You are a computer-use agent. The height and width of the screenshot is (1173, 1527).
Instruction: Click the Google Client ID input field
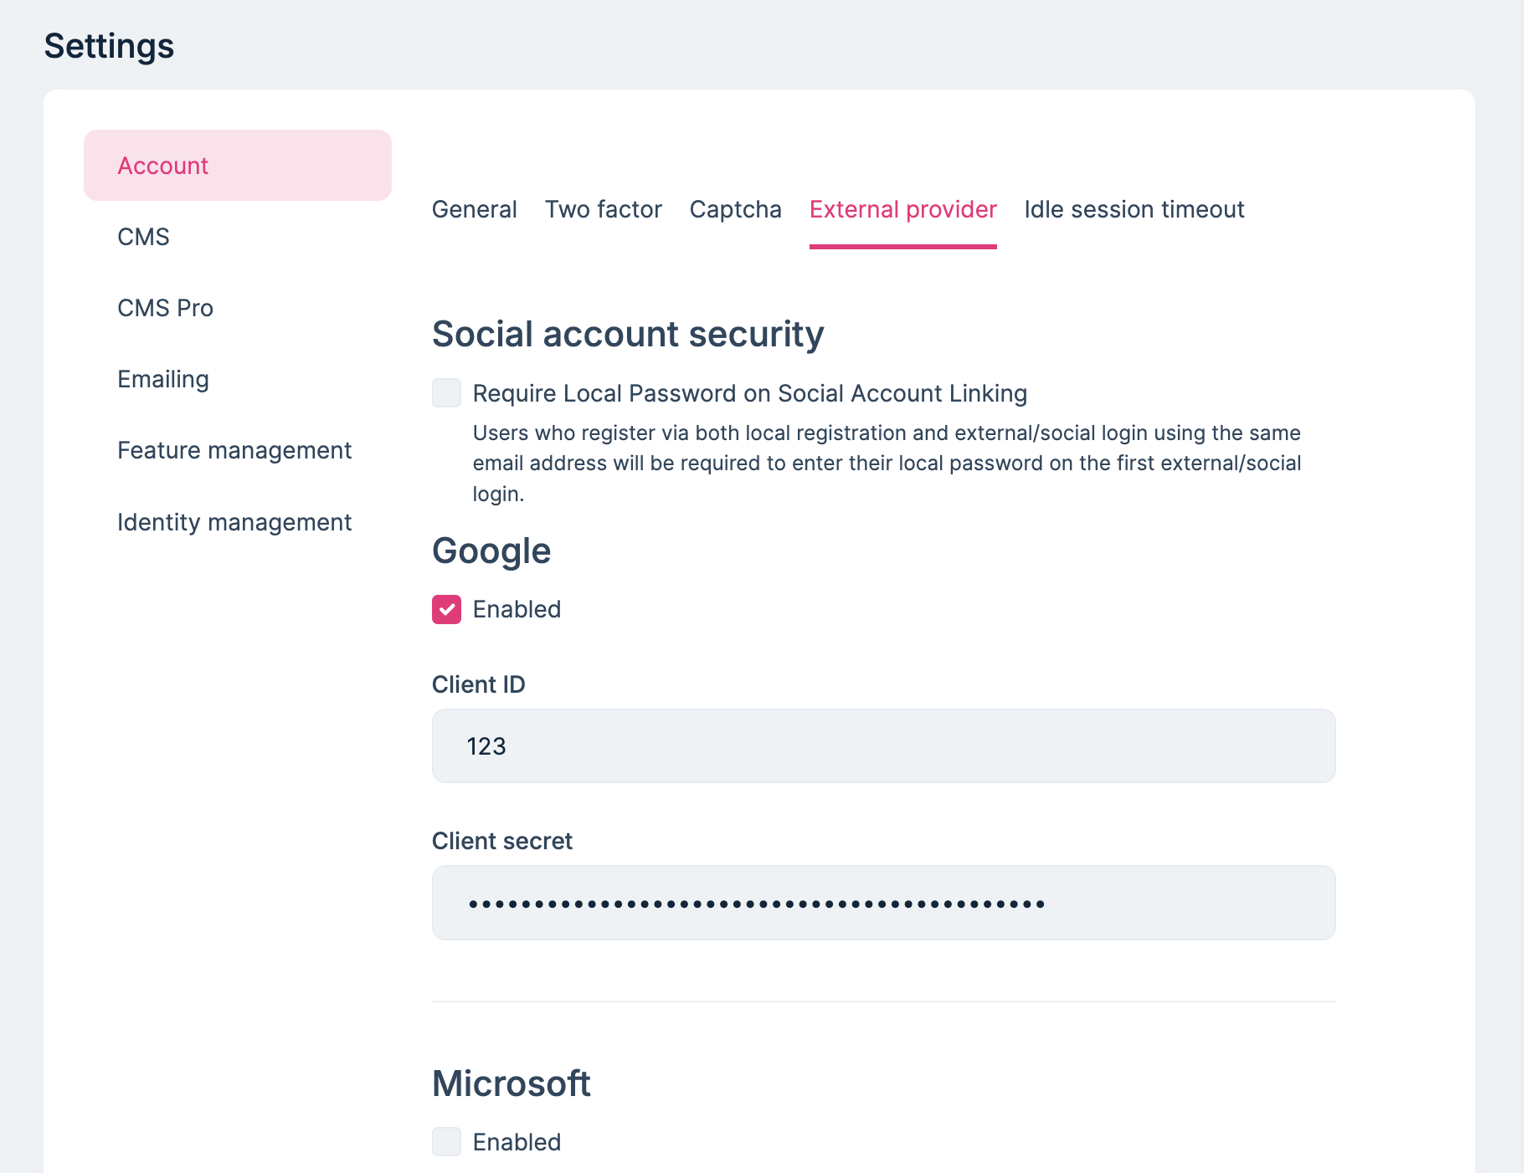point(883,745)
